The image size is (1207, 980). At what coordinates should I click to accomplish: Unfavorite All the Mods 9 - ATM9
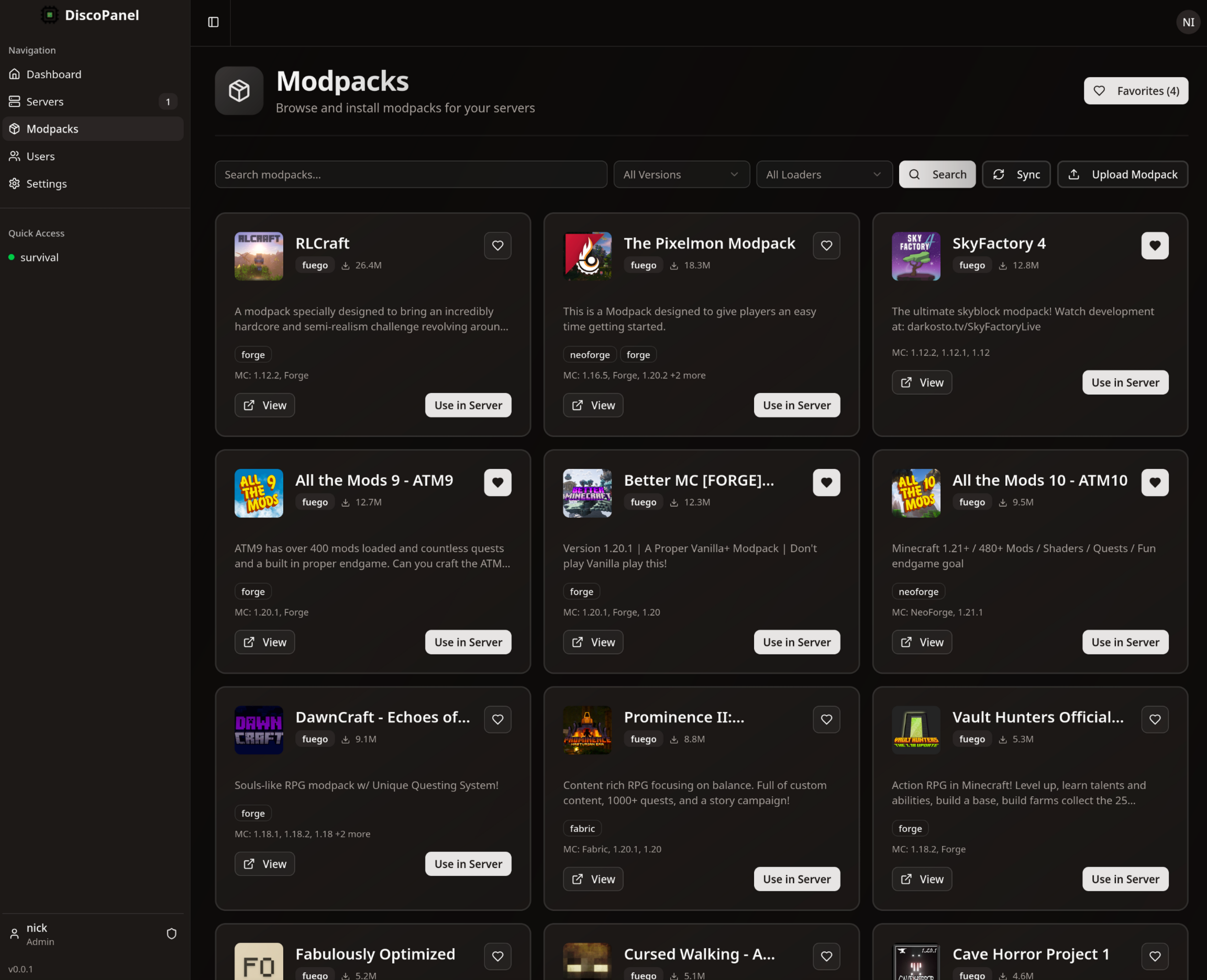[x=497, y=482]
